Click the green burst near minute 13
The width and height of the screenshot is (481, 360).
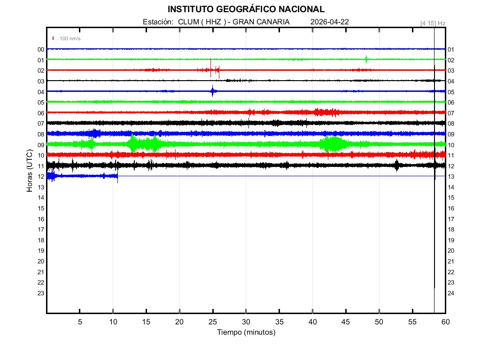pyautogui.click(x=133, y=143)
